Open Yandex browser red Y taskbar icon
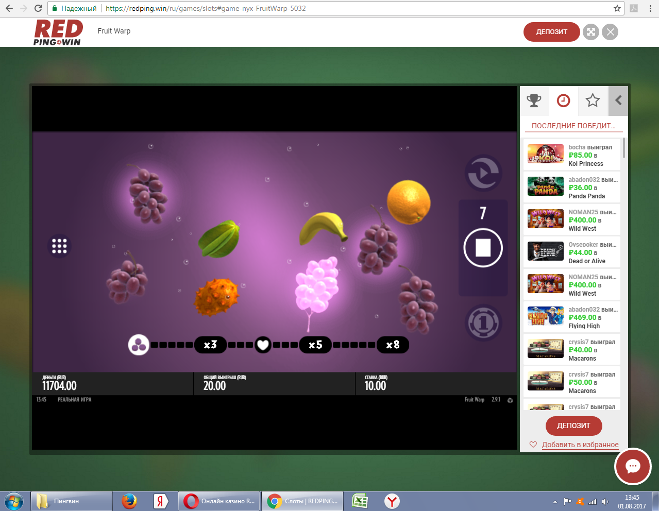Viewport: 659px width, 511px height. 393,501
